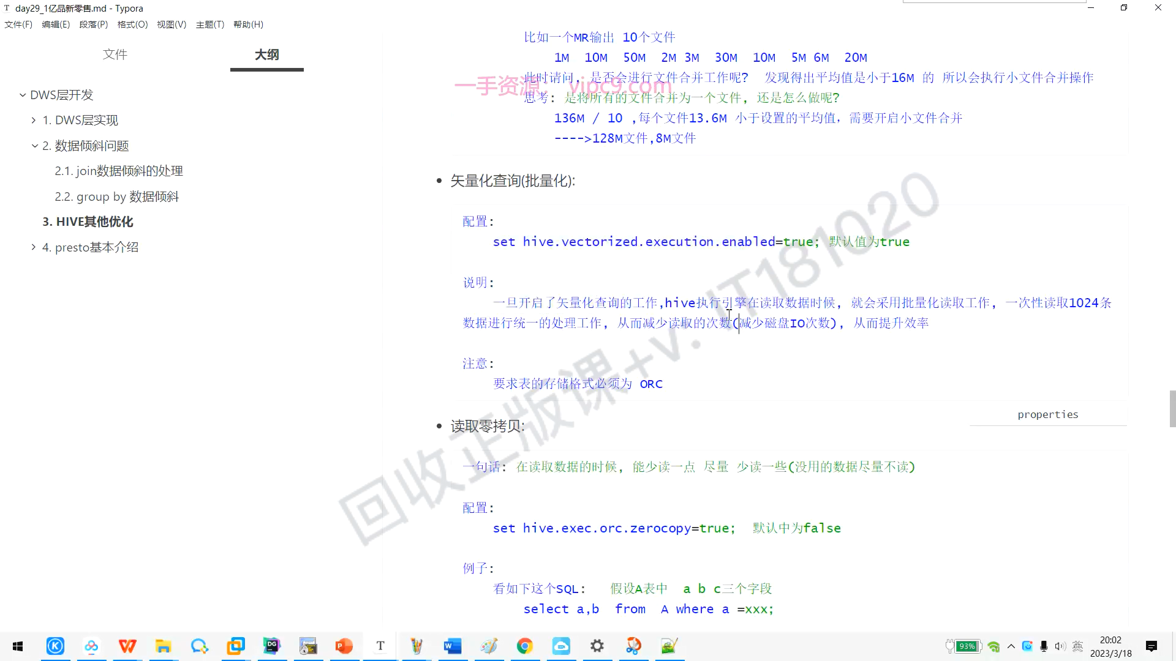Collapse the 2. 数据倾斜问题 outline node
1176x661 pixels.
pos(35,146)
